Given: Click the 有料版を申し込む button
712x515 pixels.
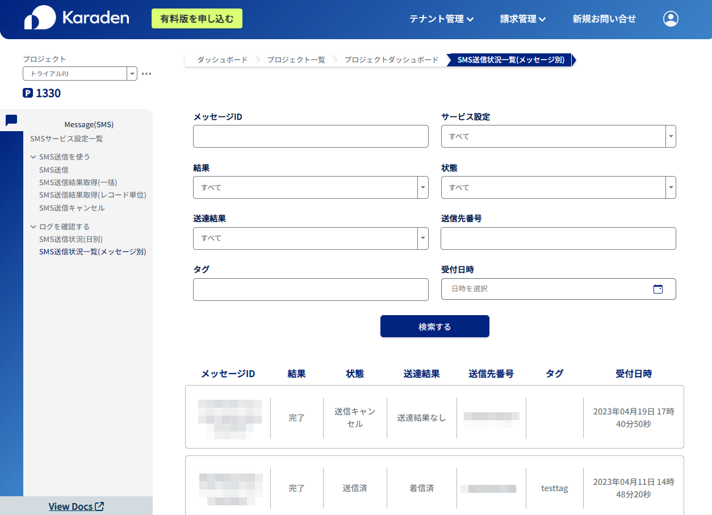Looking at the screenshot, I should pyautogui.click(x=196, y=18).
